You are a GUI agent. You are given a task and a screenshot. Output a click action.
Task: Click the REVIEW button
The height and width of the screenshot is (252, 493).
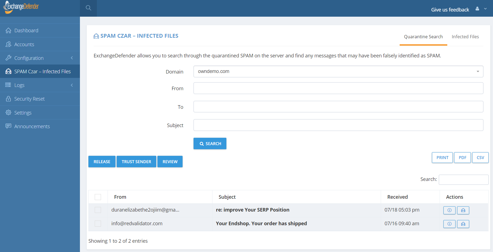coord(170,162)
